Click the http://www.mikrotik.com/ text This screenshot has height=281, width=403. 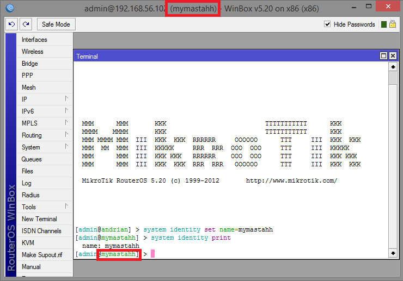pyautogui.click(x=291, y=180)
